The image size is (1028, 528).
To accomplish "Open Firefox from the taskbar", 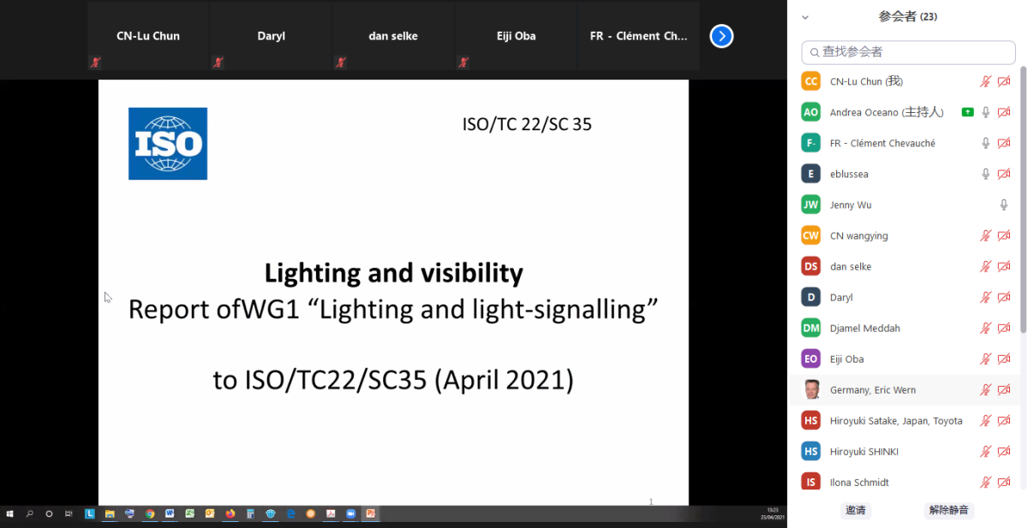I will click(230, 513).
